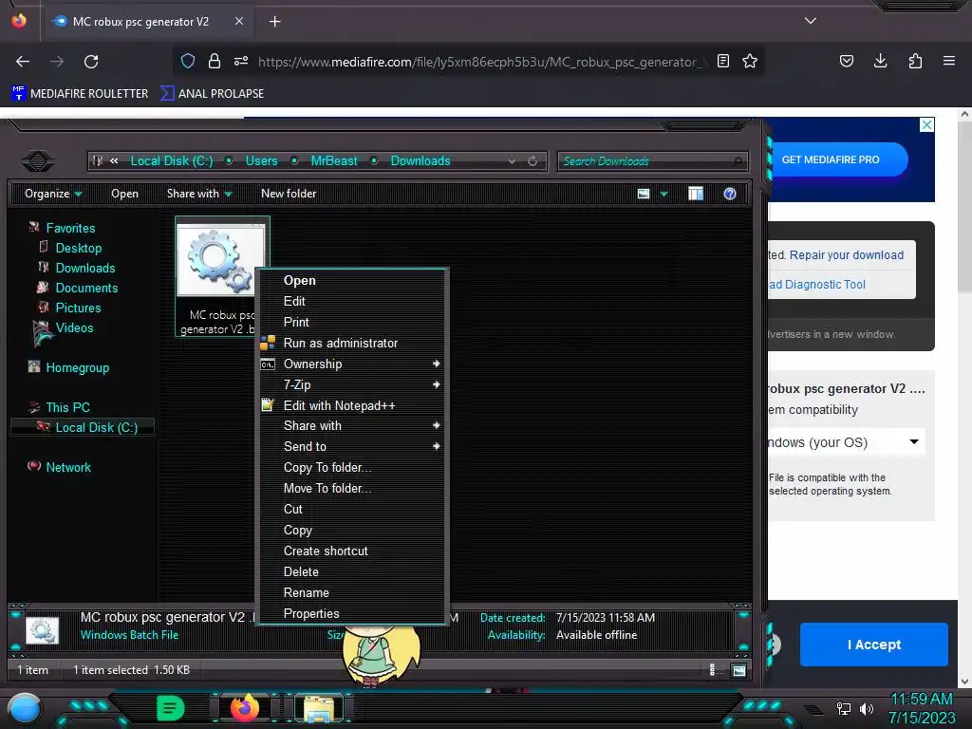Viewport: 972px width, 729px height.
Task: Click the Search Downloads field
Action: click(653, 161)
